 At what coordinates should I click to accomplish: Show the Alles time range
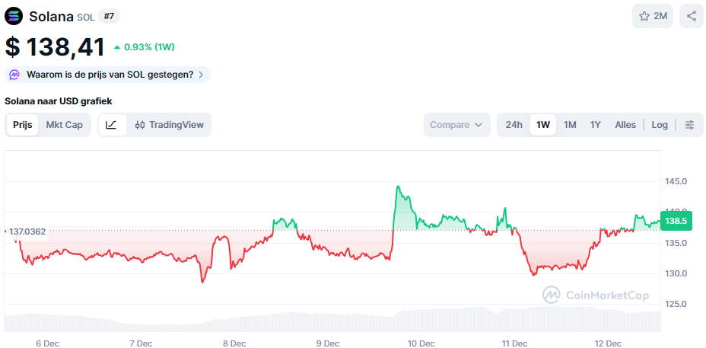tap(625, 125)
